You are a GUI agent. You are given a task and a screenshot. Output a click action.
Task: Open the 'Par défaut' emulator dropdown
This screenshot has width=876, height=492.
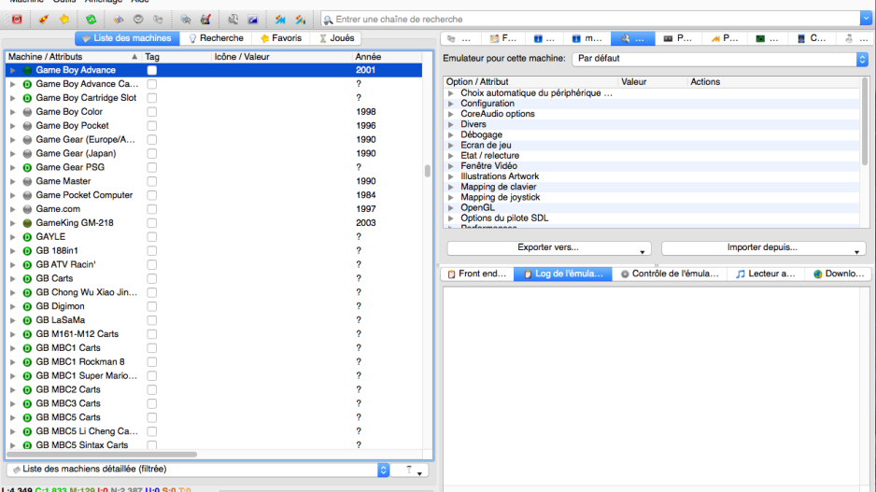720,59
